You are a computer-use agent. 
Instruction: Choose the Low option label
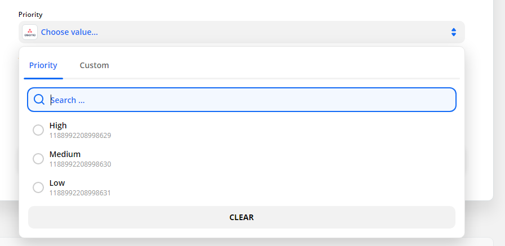click(x=57, y=183)
